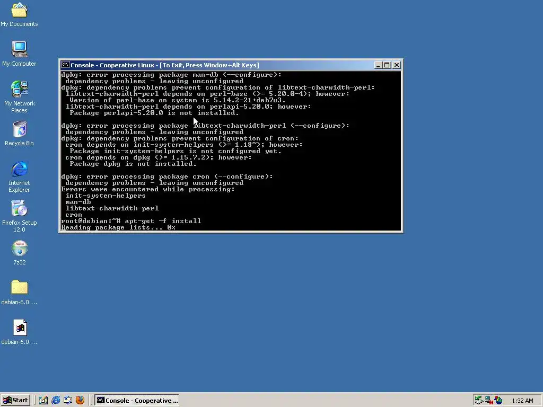Screen dimensions: 543x407
Task: Click 'Reading package lists... 0%' line
Action: [x=118, y=227]
